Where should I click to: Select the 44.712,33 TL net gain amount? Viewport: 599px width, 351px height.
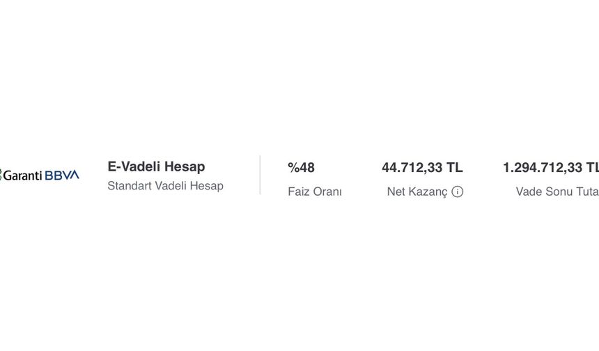(422, 168)
